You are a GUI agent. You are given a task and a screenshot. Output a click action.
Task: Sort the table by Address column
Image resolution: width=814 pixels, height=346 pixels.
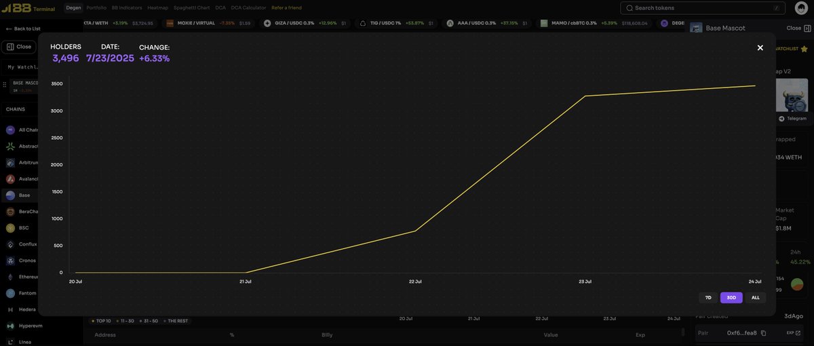105,334
